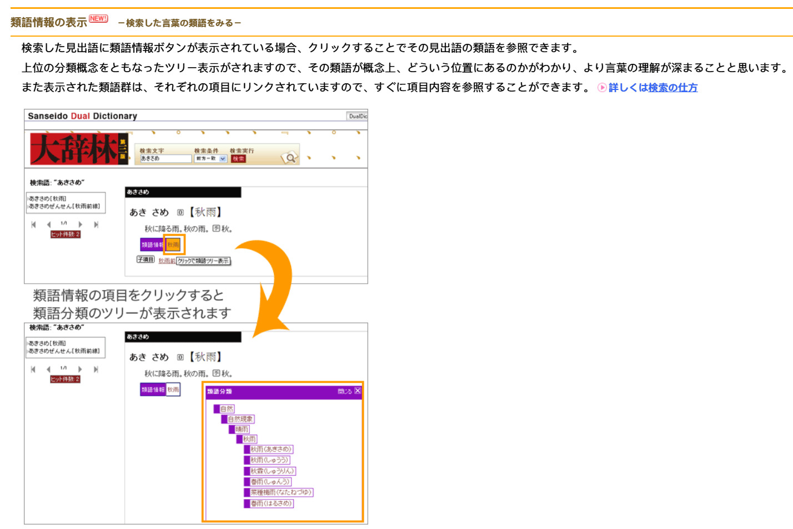Select あきさめぜんせん result in upper list
Image resolution: width=793 pixels, height=529 pixels.
[x=64, y=206]
